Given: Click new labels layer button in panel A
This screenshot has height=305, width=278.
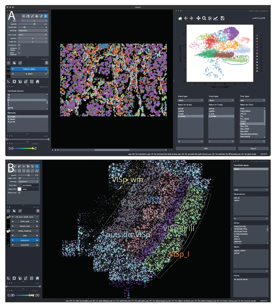Looking at the screenshot, I should (x=20, y=63).
